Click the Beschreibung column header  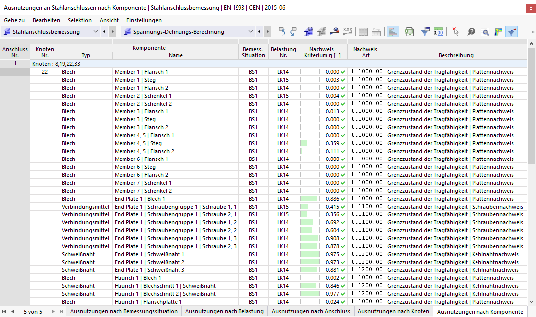[456, 53]
